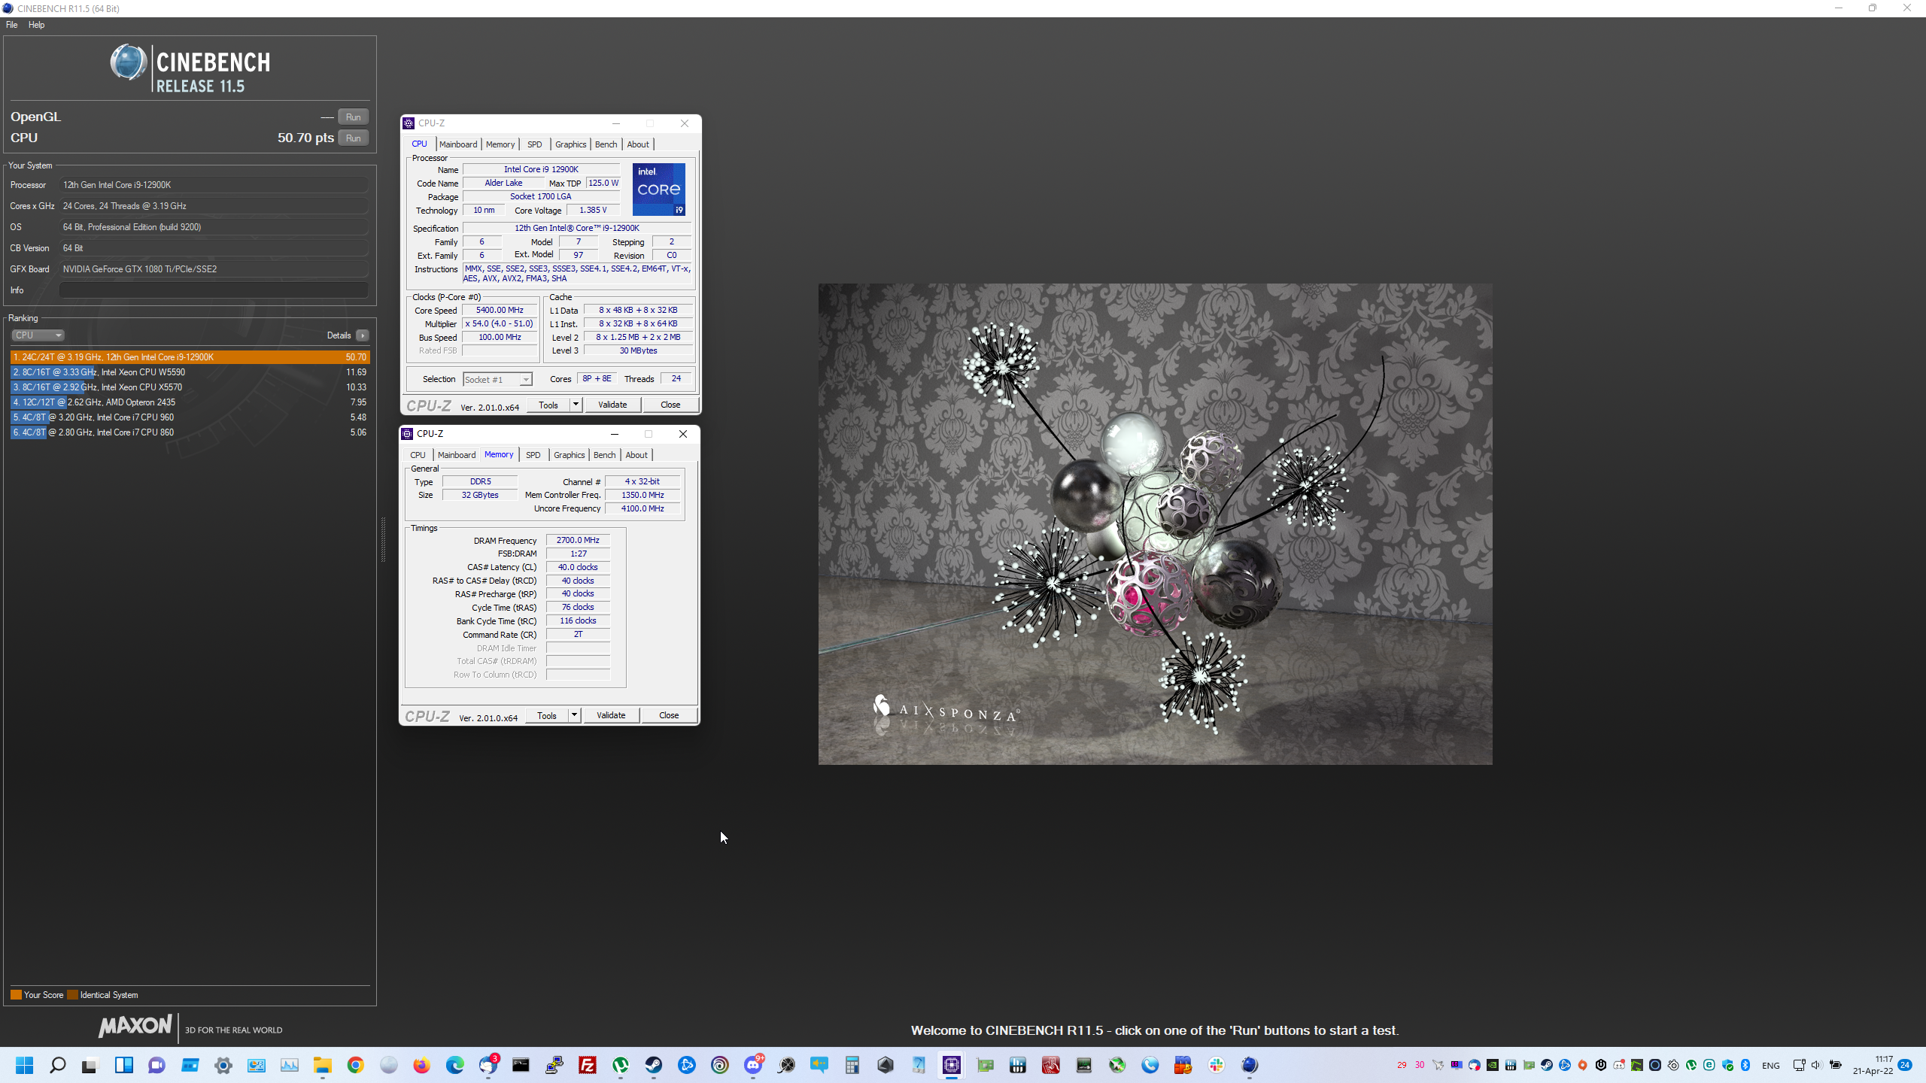Switch to CPU tab in lower CPU-Z

(418, 455)
